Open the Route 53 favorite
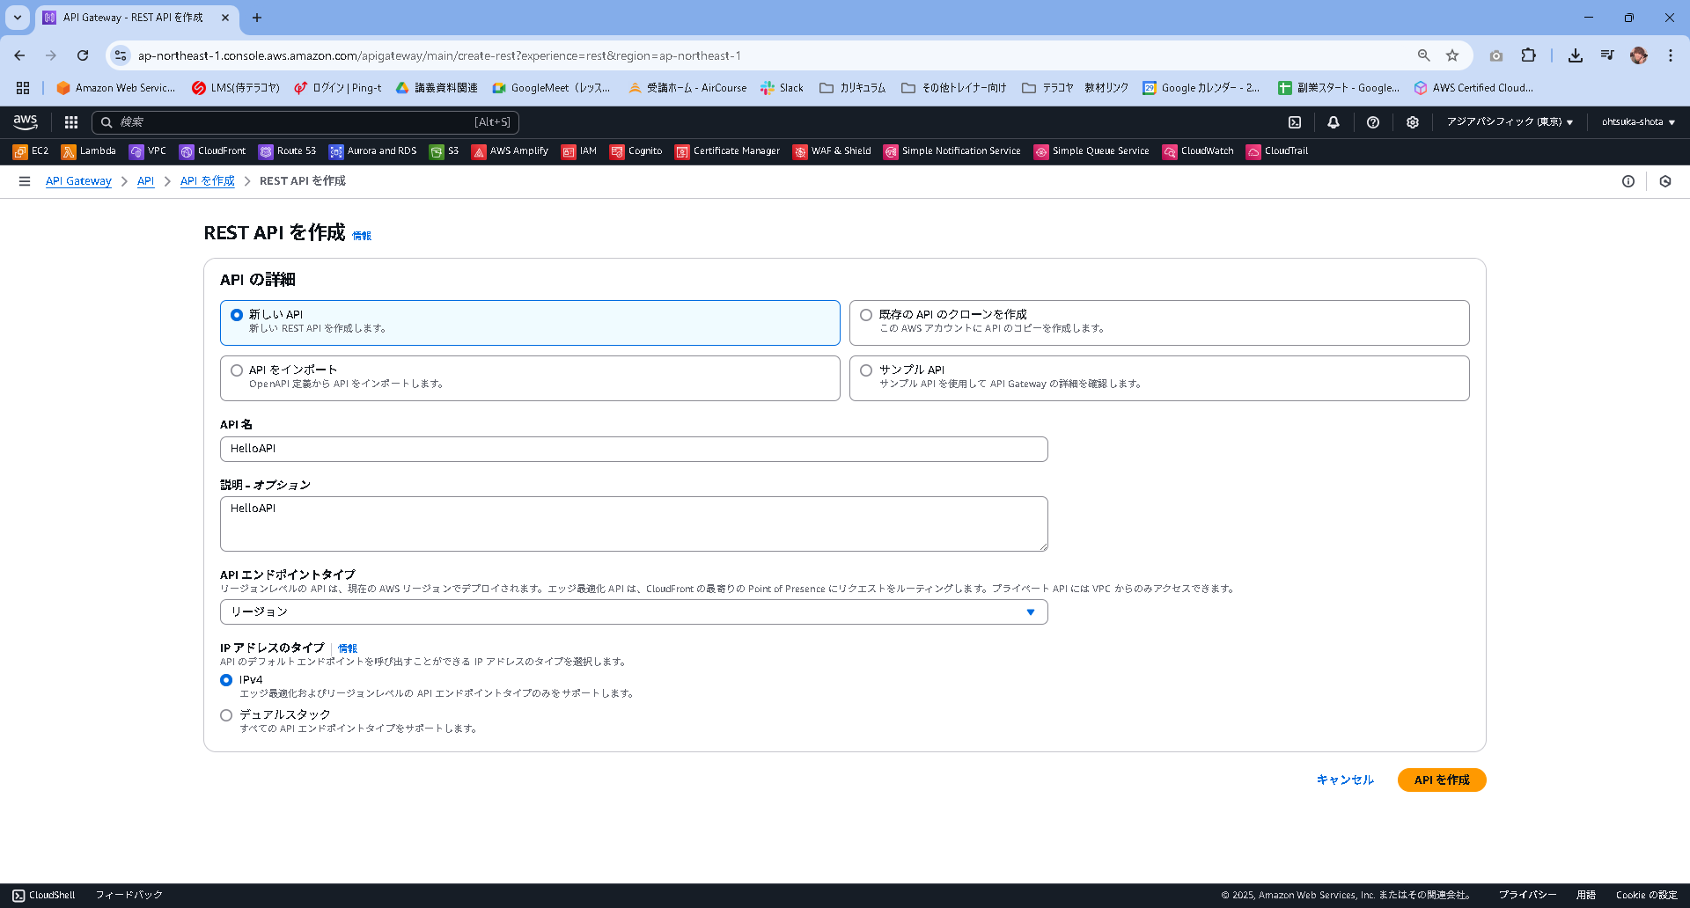This screenshot has height=908, width=1690. tap(287, 150)
